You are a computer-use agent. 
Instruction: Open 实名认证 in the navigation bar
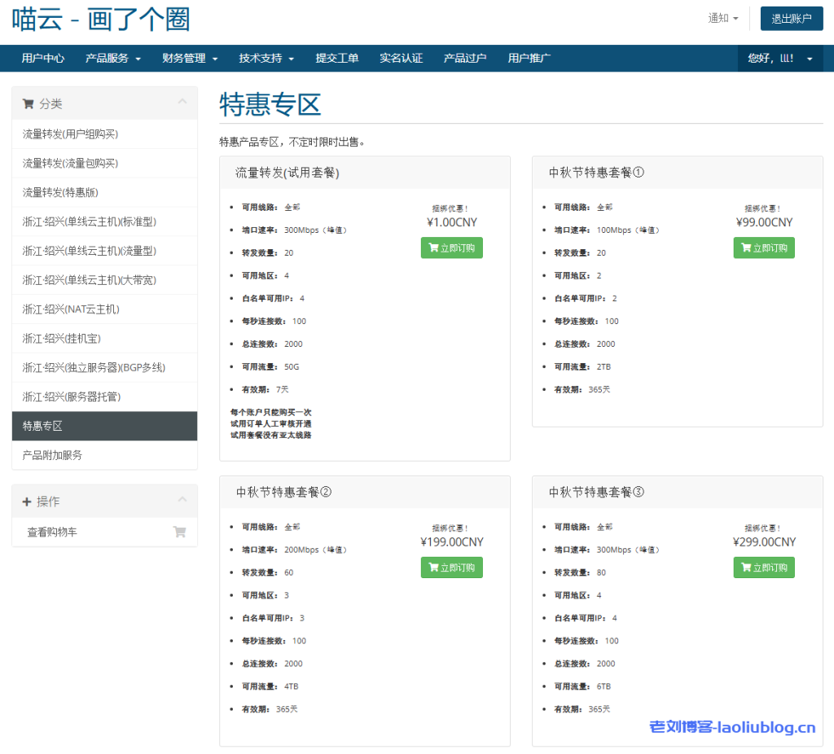click(401, 59)
